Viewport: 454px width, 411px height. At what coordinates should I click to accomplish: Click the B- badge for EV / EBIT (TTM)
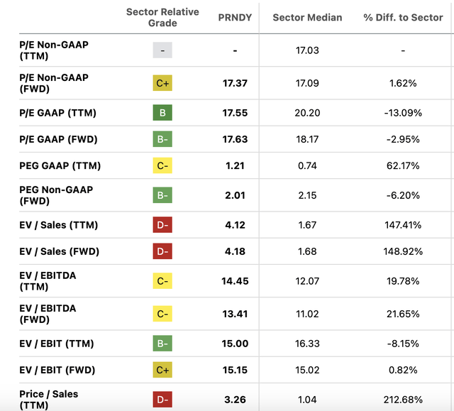[162, 344]
